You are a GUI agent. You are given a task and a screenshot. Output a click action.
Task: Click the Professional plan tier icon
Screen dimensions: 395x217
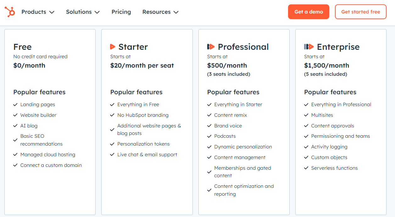[210, 46]
